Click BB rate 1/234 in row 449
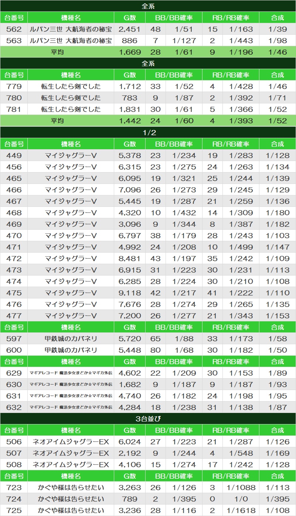This screenshot has width=296, height=516. [184, 156]
